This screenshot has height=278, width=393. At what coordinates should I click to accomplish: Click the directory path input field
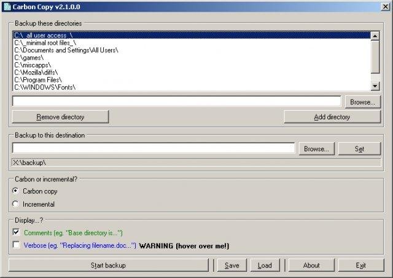pyautogui.click(x=177, y=101)
